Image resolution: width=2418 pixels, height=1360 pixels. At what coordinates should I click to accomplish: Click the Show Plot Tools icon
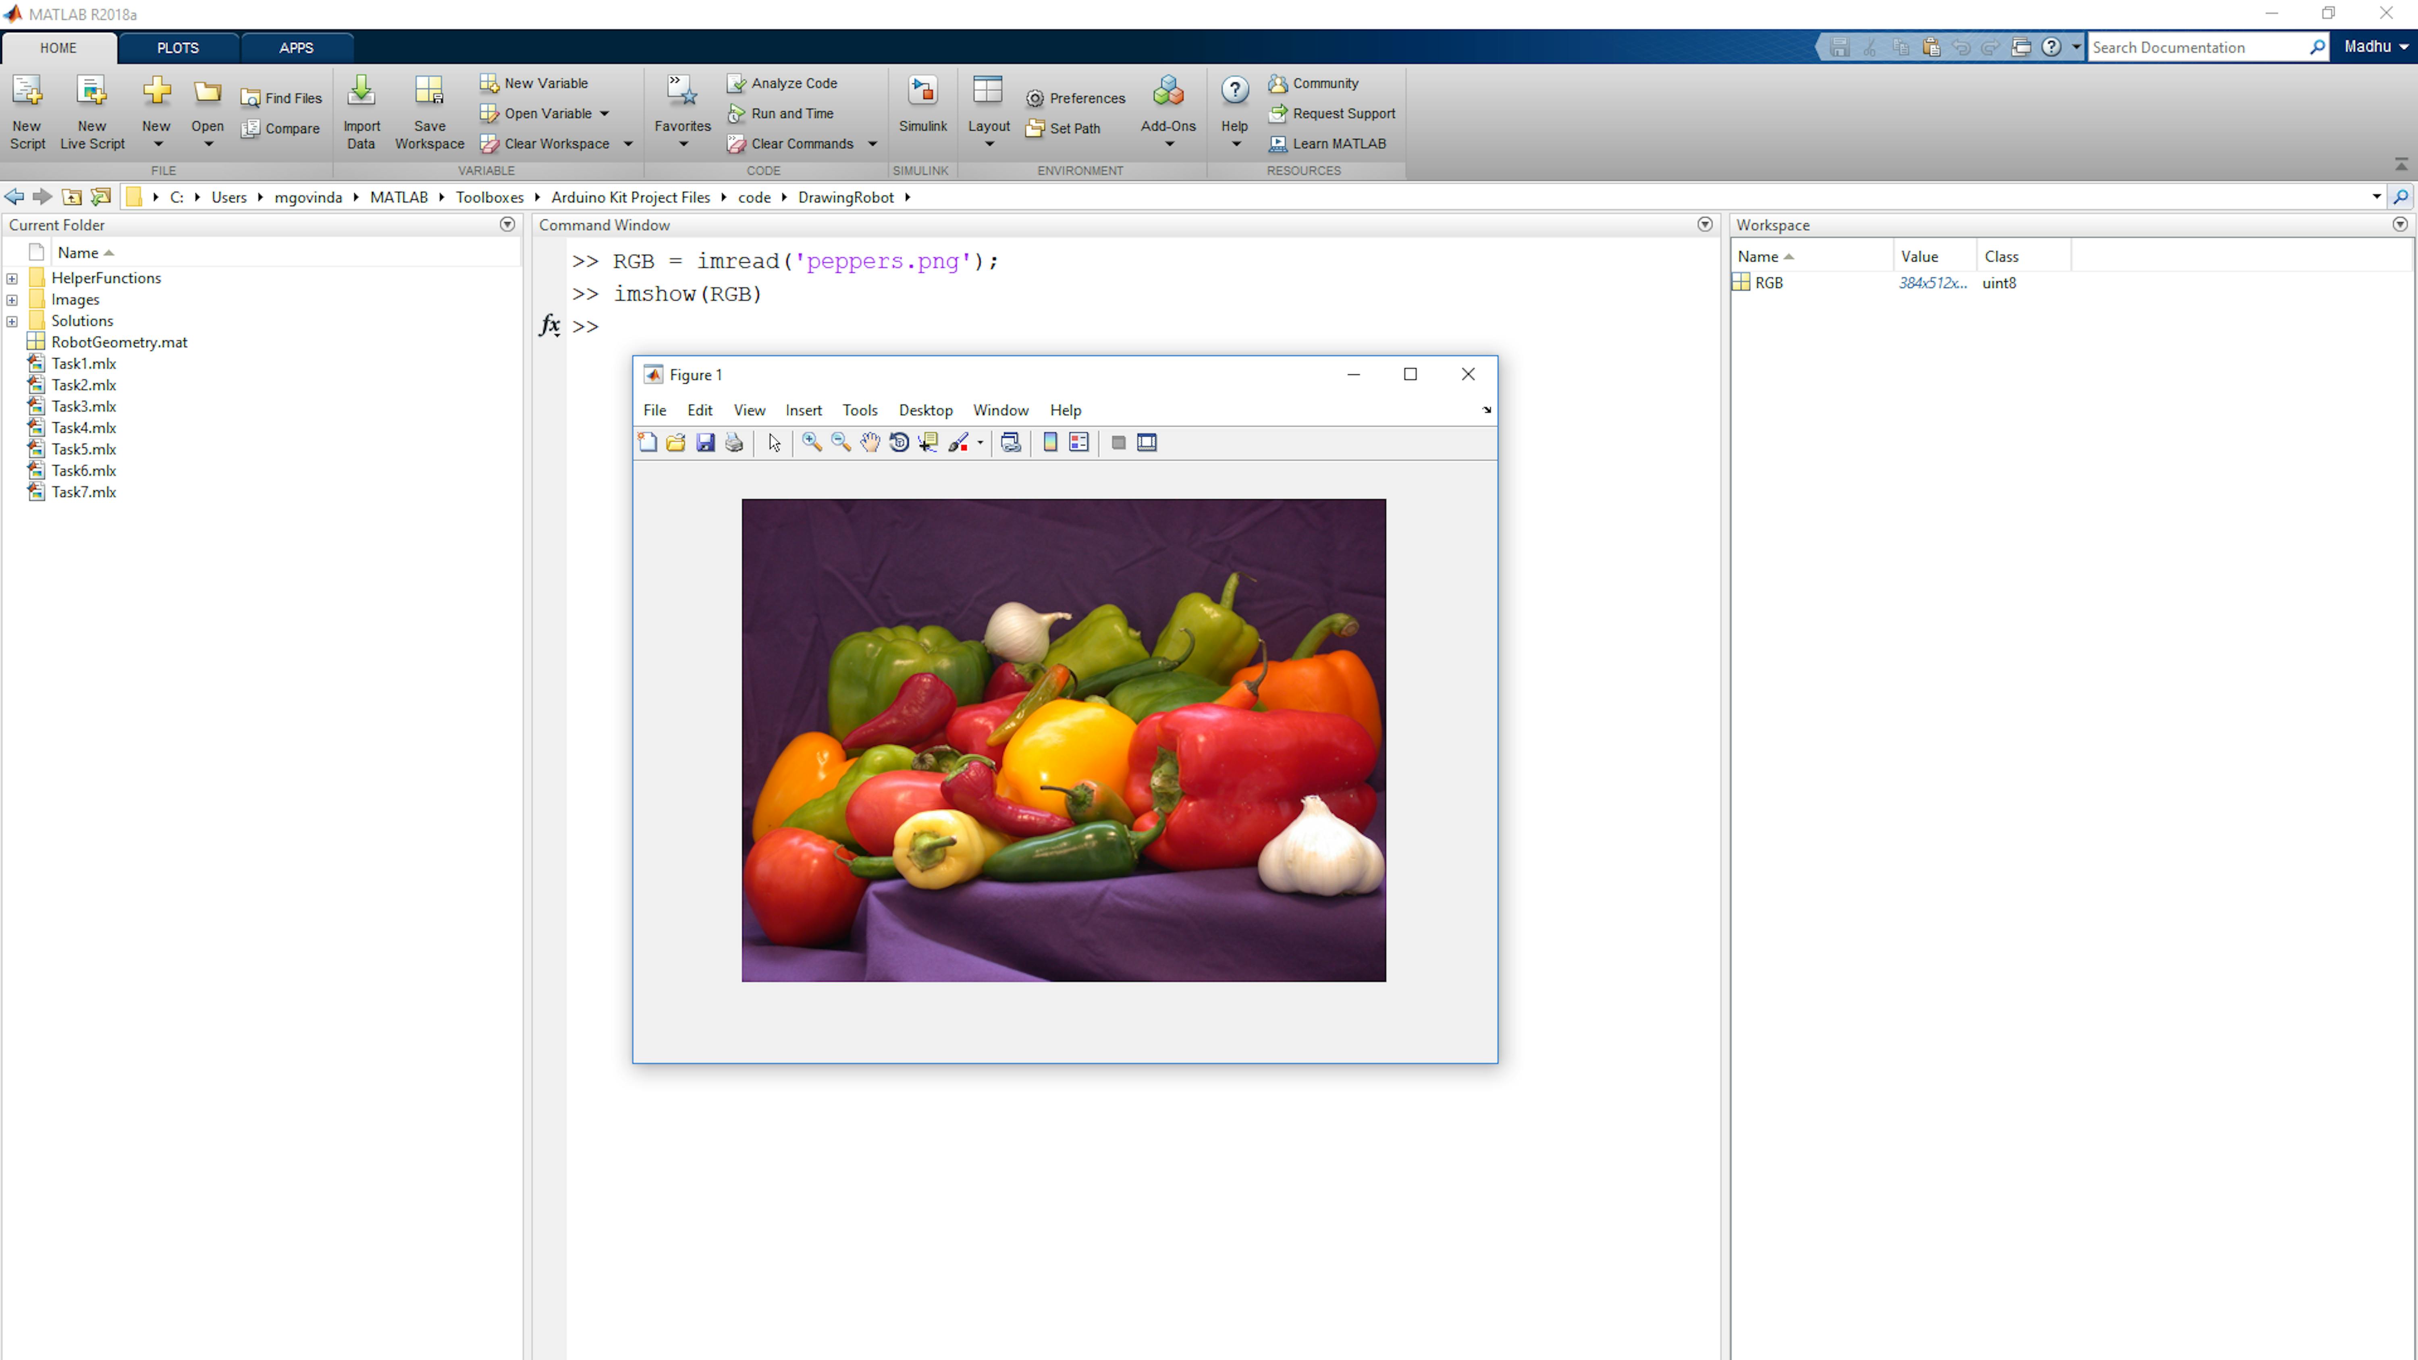pyautogui.click(x=1147, y=443)
